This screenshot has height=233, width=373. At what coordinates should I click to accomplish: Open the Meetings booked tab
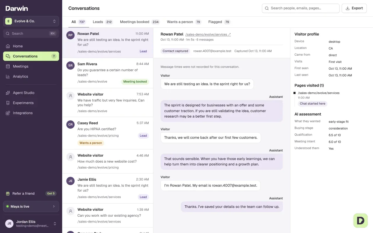coord(140,22)
